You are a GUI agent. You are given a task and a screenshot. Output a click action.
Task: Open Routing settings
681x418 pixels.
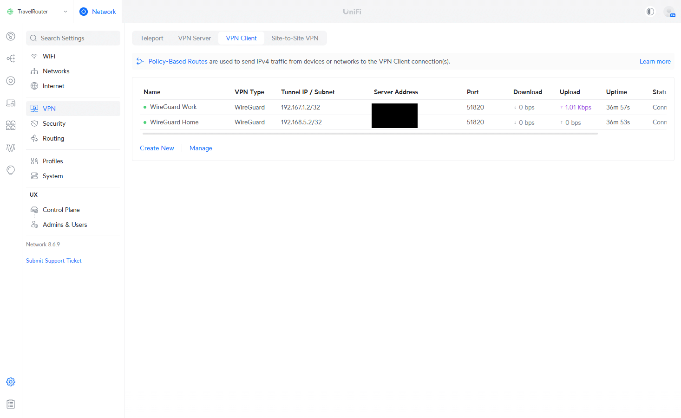tap(73, 138)
